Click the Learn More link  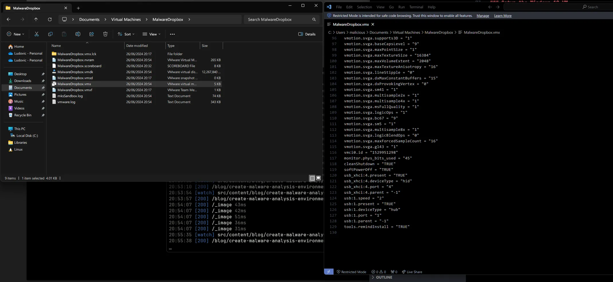click(x=502, y=16)
